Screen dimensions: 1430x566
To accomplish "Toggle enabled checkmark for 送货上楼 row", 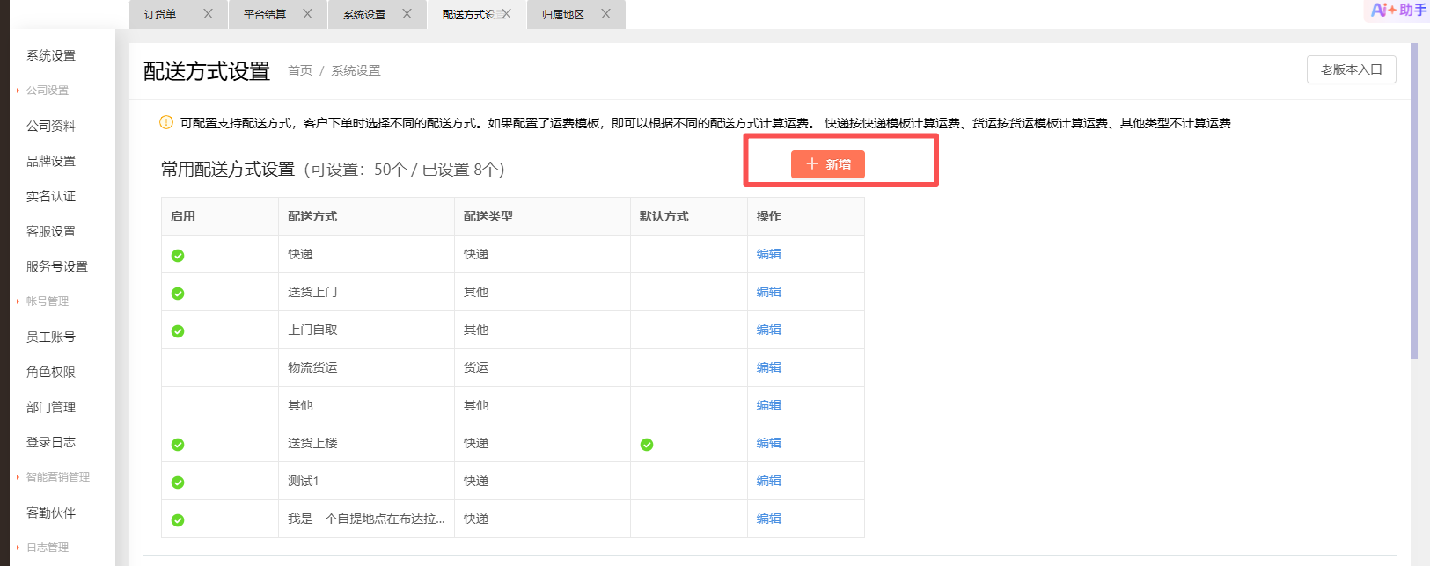I will [x=178, y=445].
